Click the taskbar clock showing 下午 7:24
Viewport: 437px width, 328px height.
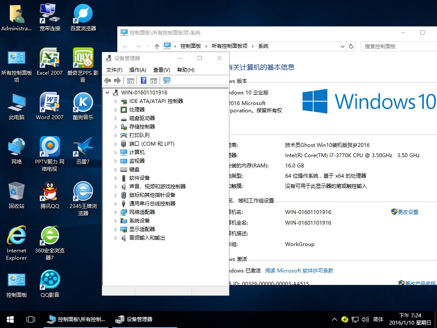point(410,319)
